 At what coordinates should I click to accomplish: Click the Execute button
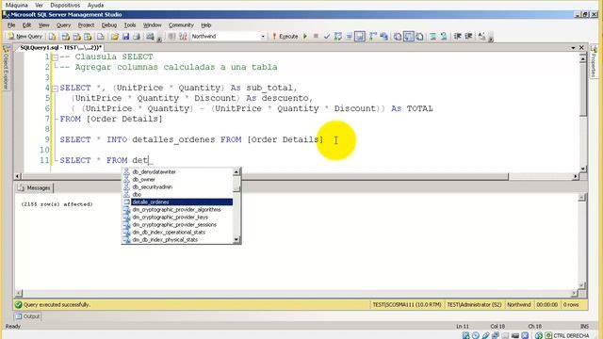click(x=285, y=36)
